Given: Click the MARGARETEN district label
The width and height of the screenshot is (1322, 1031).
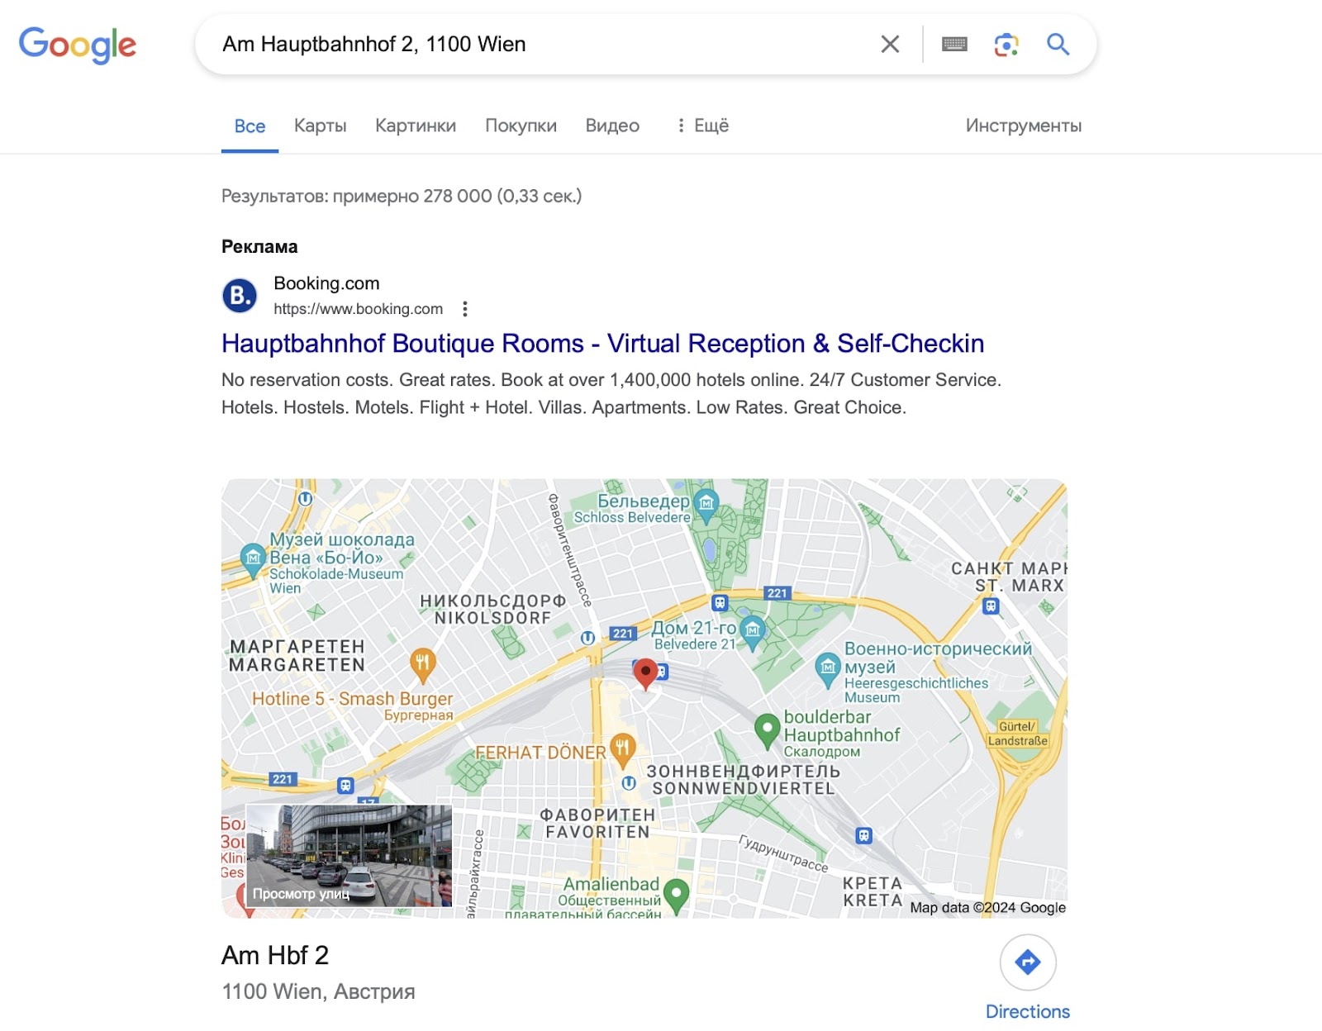Looking at the screenshot, I should pos(297,665).
